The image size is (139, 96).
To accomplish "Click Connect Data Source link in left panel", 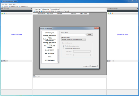I will point(16,35).
